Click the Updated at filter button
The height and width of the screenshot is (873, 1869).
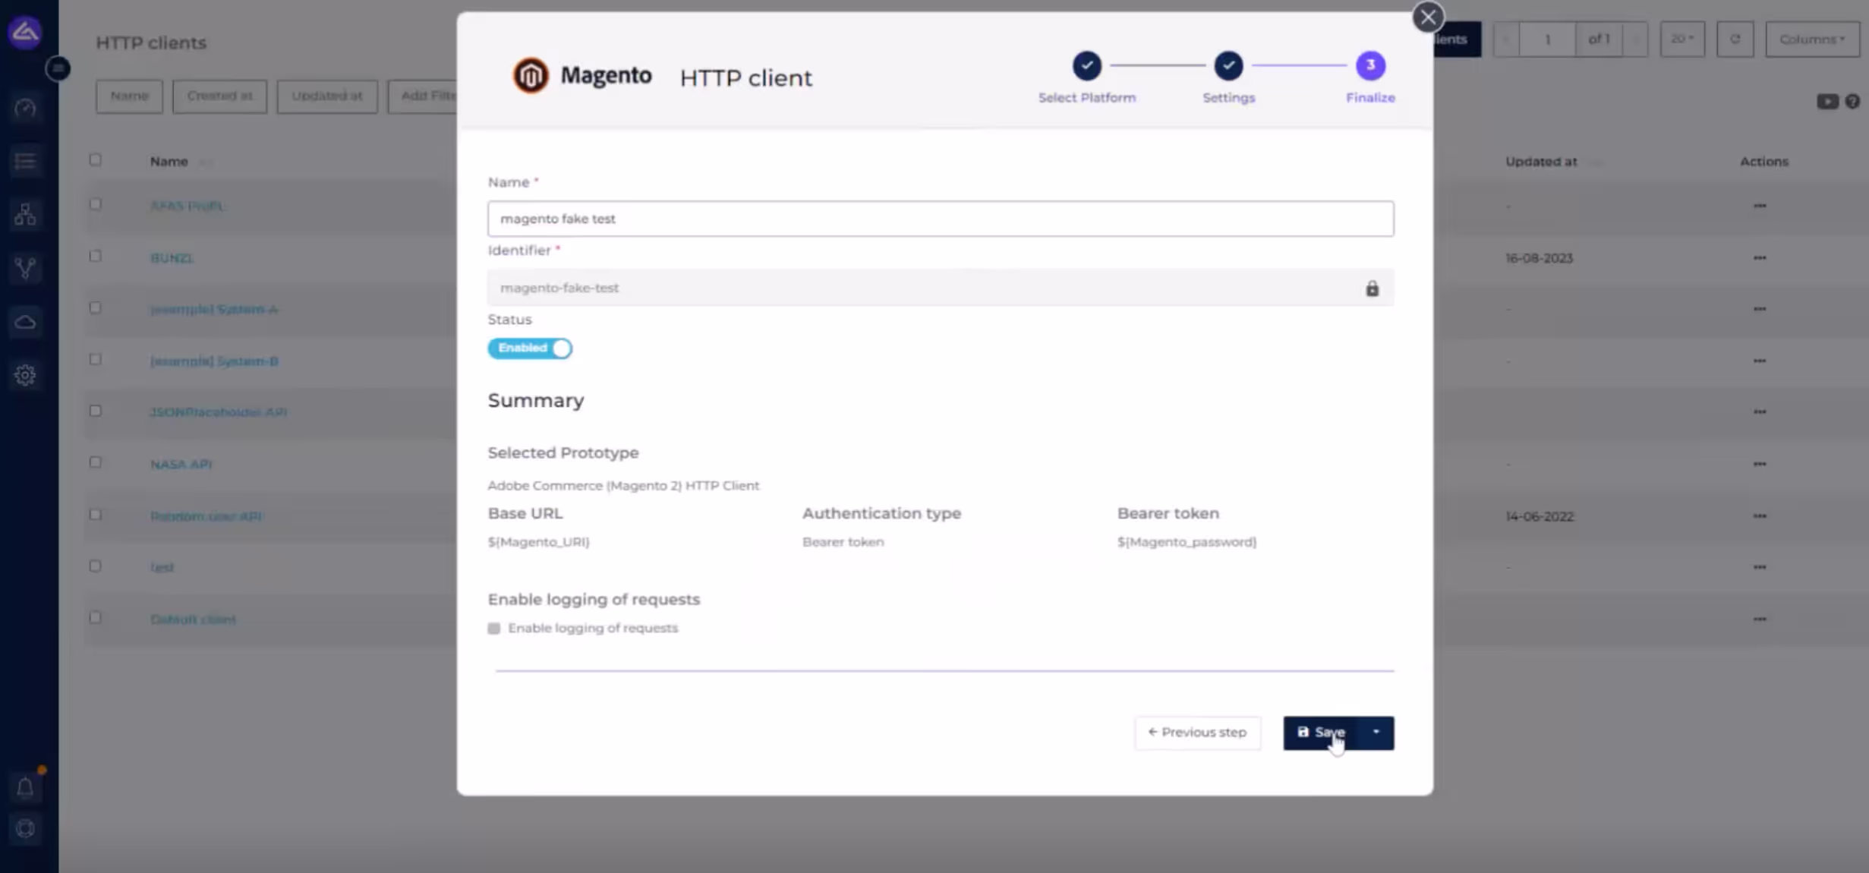click(326, 96)
